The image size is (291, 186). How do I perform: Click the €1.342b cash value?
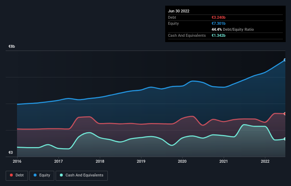coord(218,35)
